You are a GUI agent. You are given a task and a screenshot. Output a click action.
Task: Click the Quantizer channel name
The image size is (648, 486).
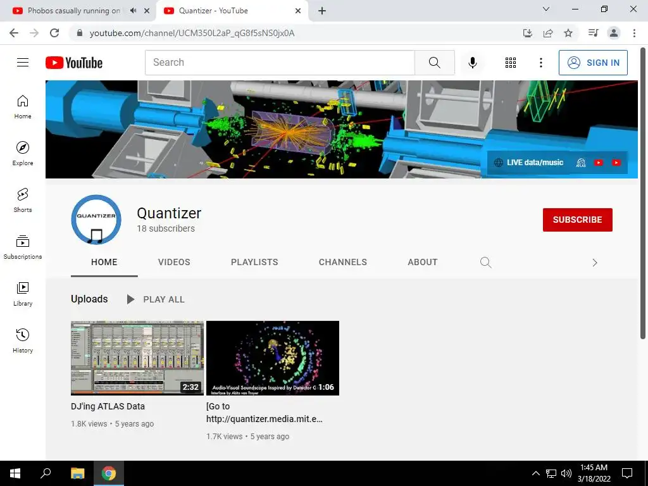tap(169, 213)
